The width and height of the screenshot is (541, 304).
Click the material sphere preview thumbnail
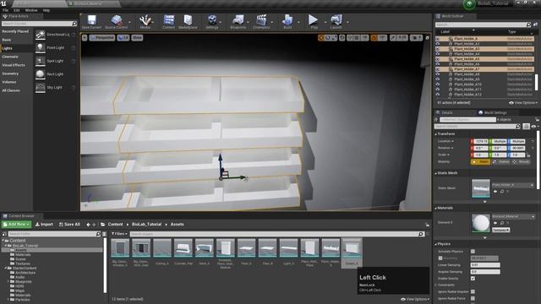click(481, 223)
